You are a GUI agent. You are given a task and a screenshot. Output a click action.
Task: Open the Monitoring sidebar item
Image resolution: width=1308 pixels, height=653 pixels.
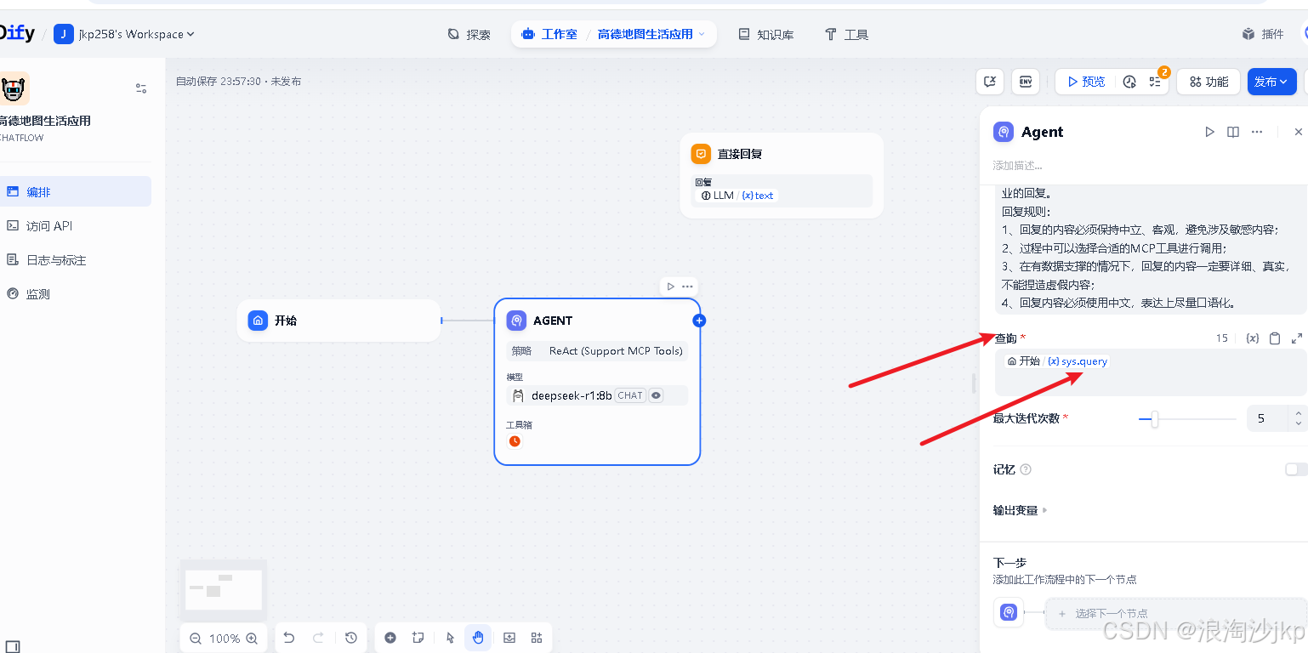click(76, 293)
